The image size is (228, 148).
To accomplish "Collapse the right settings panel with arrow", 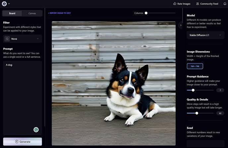I will pyautogui.click(x=181, y=25).
